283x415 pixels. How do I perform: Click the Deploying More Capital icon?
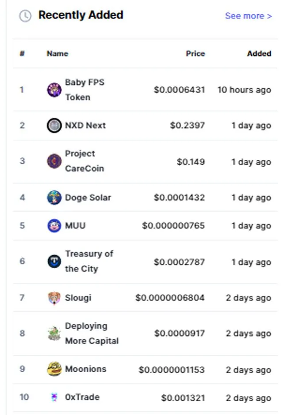pyautogui.click(x=54, y=333)
